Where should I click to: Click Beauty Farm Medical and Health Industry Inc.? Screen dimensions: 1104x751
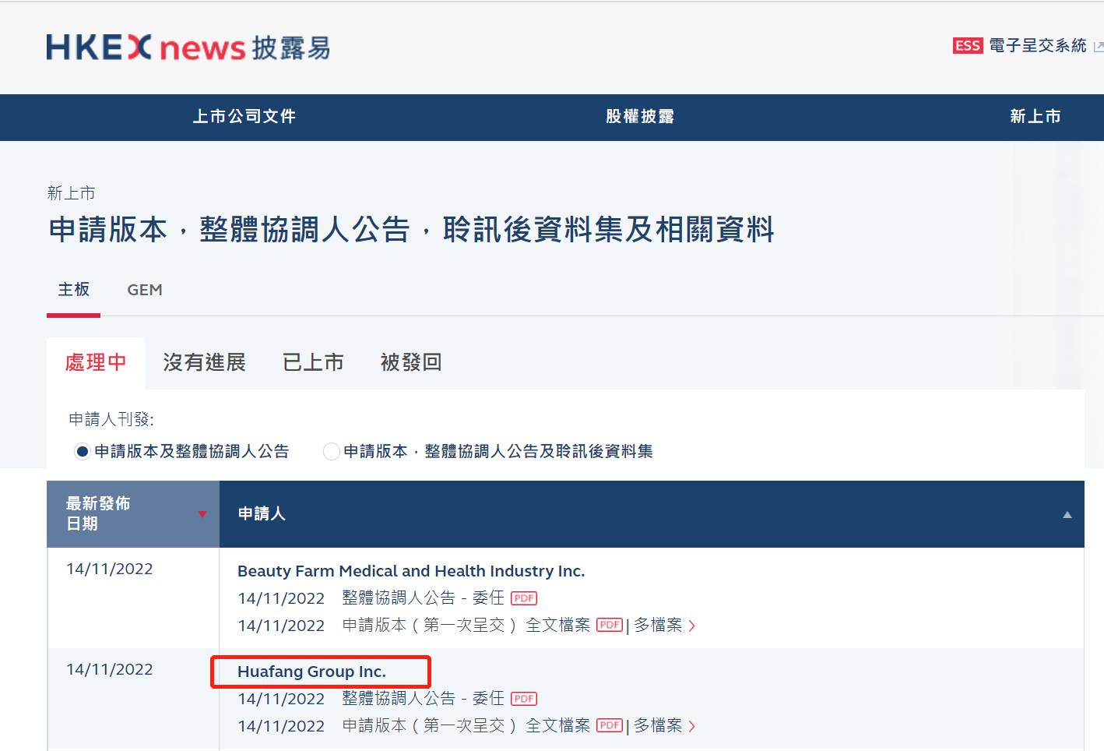pyautogui.click(x=411, y=571)
